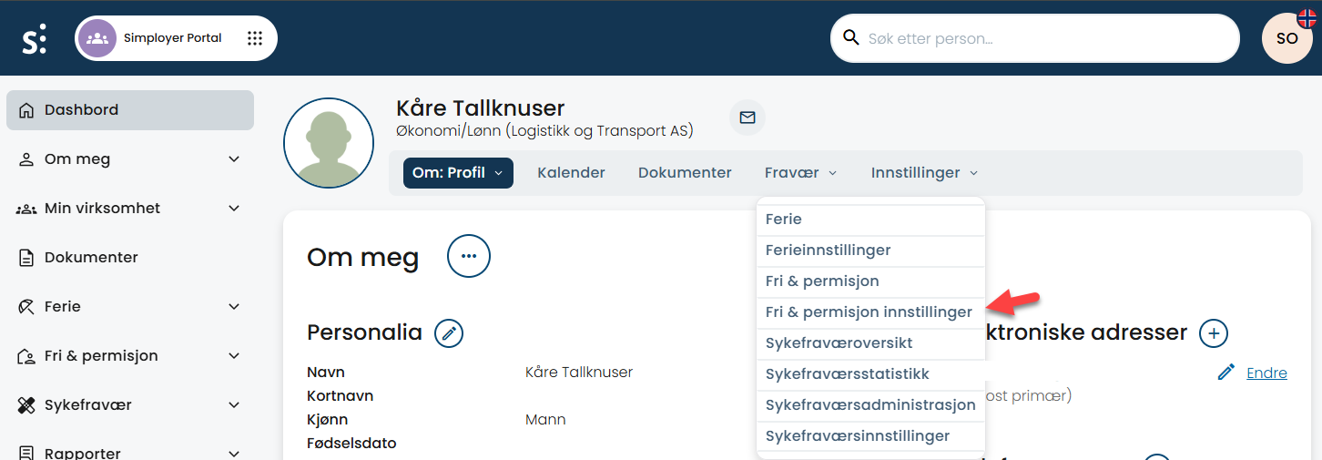
Task: Click the plus icon to add electronic address
Action: click(1213, 333)
